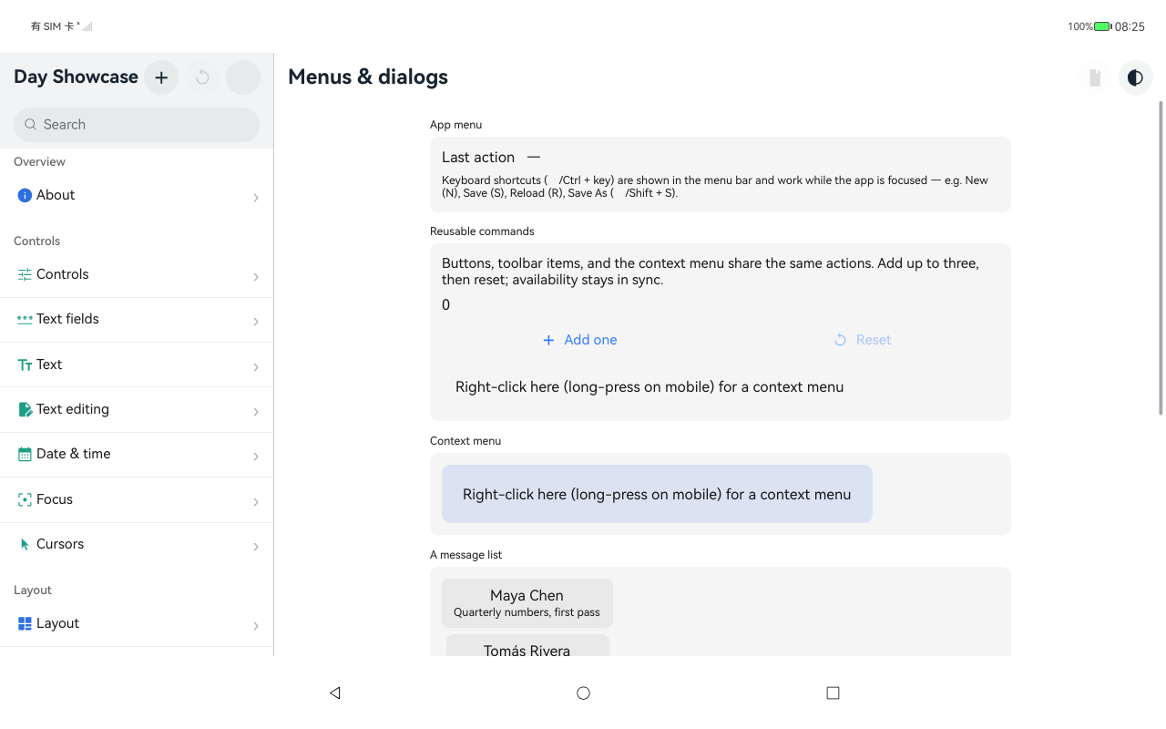This screenshot has height=729, width=1166.
Task: Focus the Search input field
Action: [x=137, y=125]
